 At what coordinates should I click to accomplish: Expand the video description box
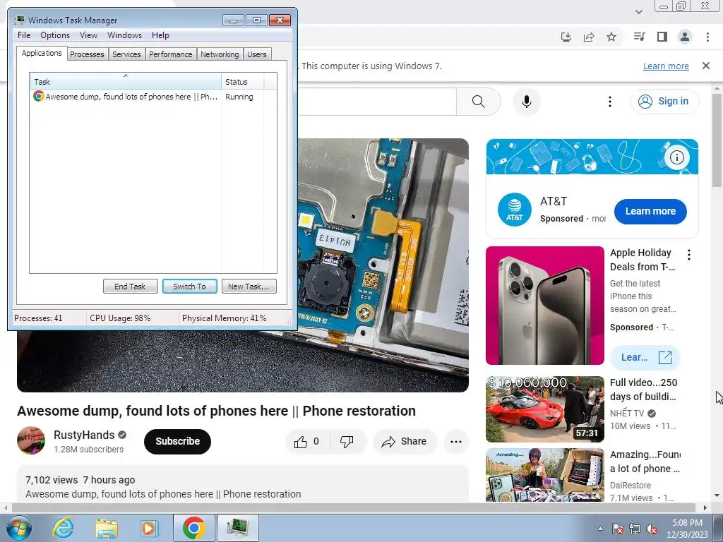pos(243,484)
